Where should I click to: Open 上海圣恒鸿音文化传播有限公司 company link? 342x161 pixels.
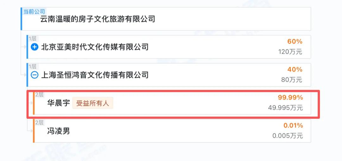pos(95,75)
